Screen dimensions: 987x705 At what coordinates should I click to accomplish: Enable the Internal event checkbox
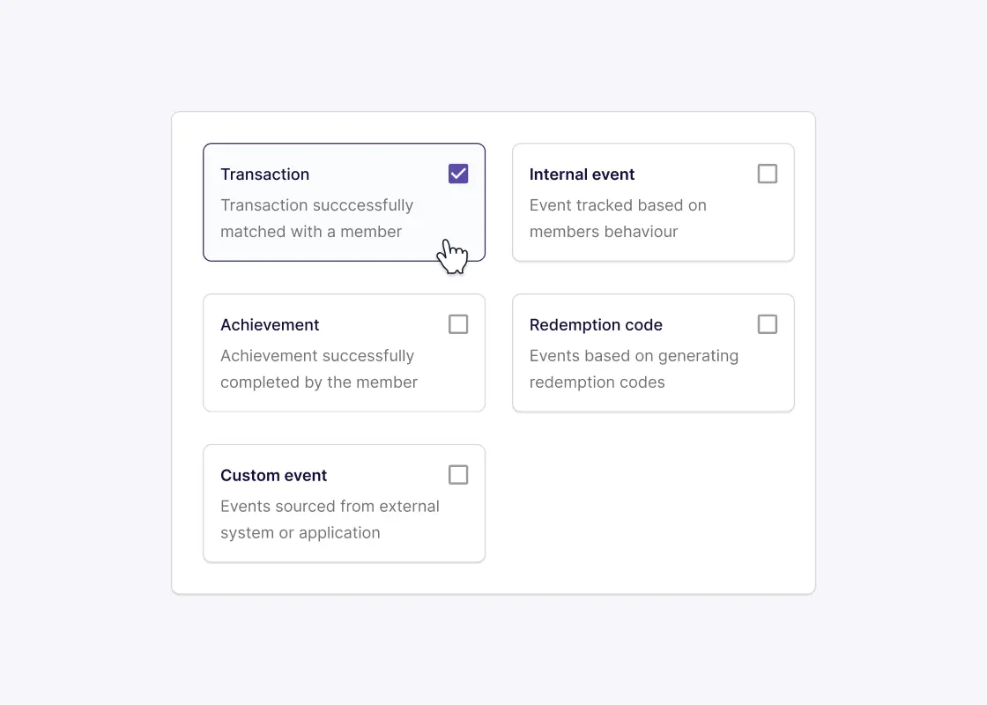(767, 173)
